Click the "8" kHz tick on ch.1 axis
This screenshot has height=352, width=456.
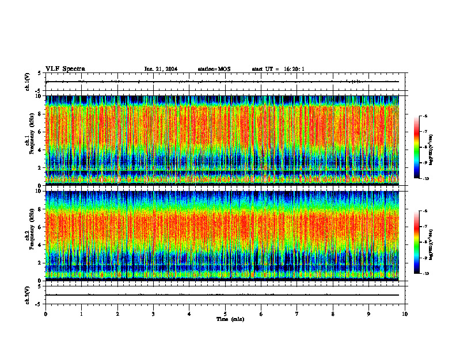coord(40,114)
